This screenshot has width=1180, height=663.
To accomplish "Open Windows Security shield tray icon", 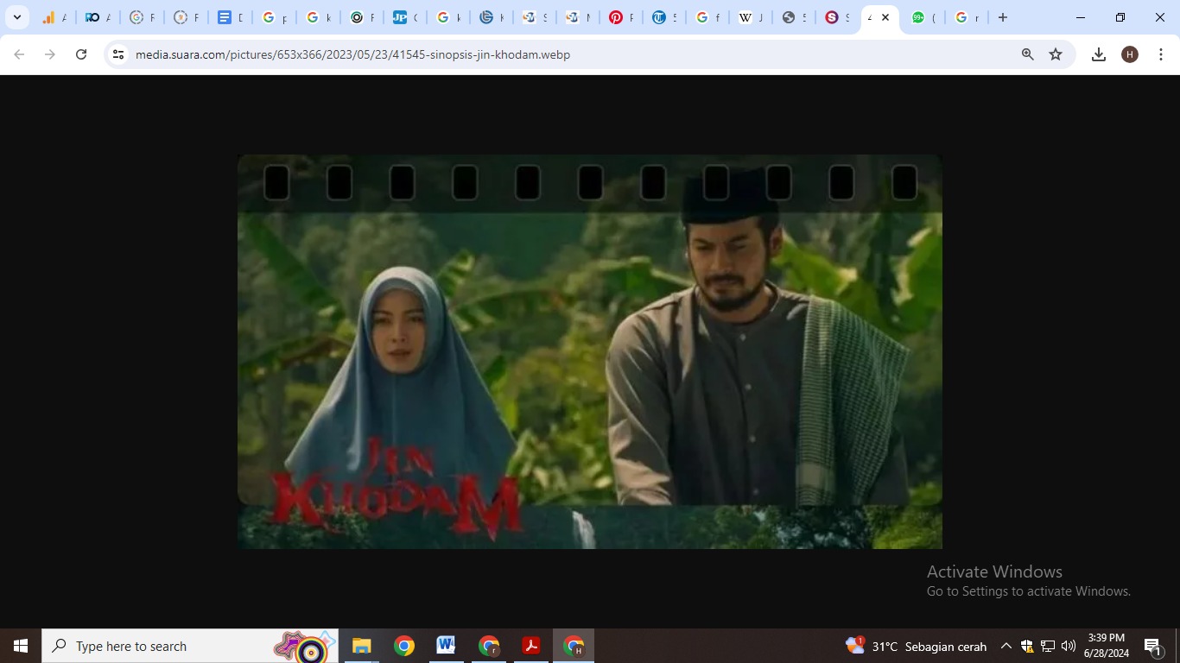I will [1027, 646].
